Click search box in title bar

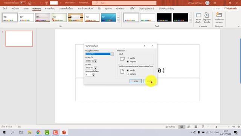124,3
